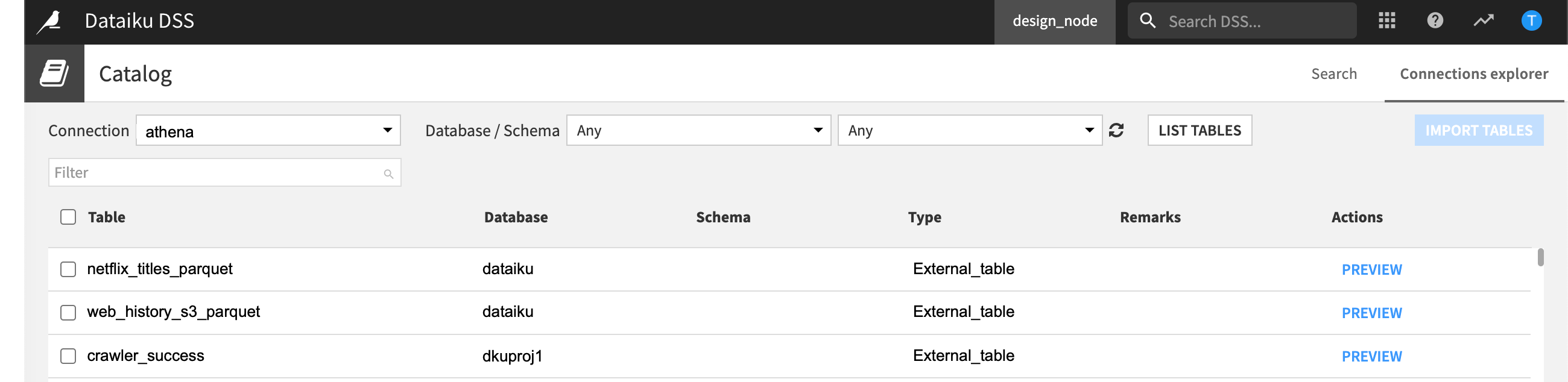Click the Actions column header
Image resolution: width=1568 pixels, height=382 pixels.
point(1357,217)
